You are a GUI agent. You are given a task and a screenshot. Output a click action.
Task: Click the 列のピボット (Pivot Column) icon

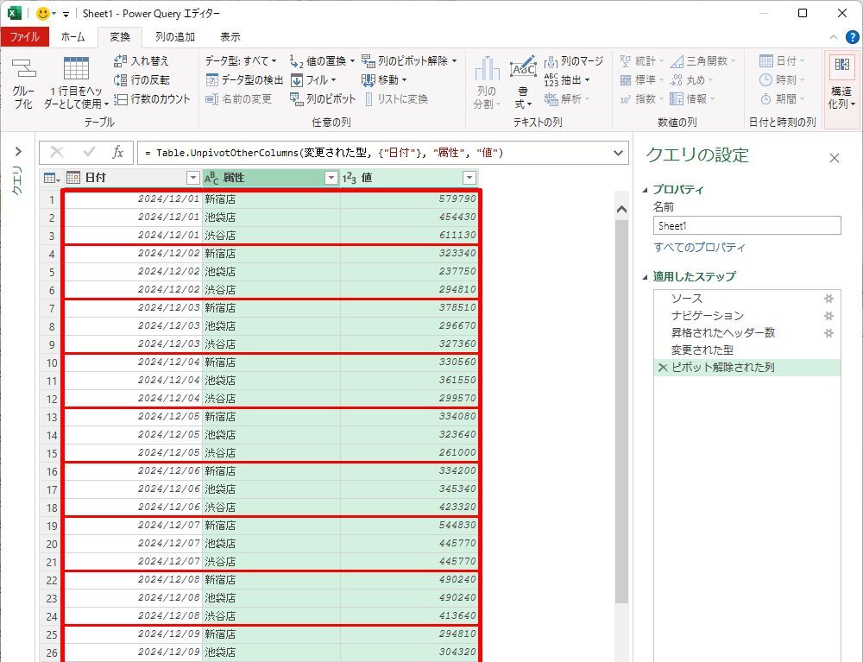click(297, 99)
